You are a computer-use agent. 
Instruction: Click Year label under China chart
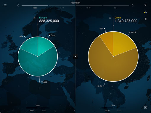coord(113,105)
